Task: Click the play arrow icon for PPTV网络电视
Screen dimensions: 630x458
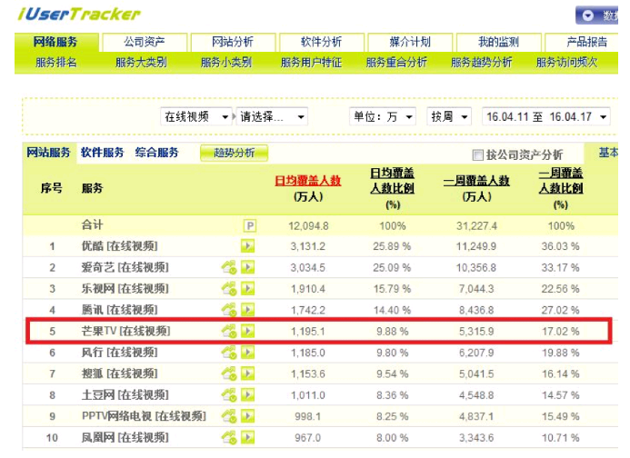Action: click(x=248, y=415)
